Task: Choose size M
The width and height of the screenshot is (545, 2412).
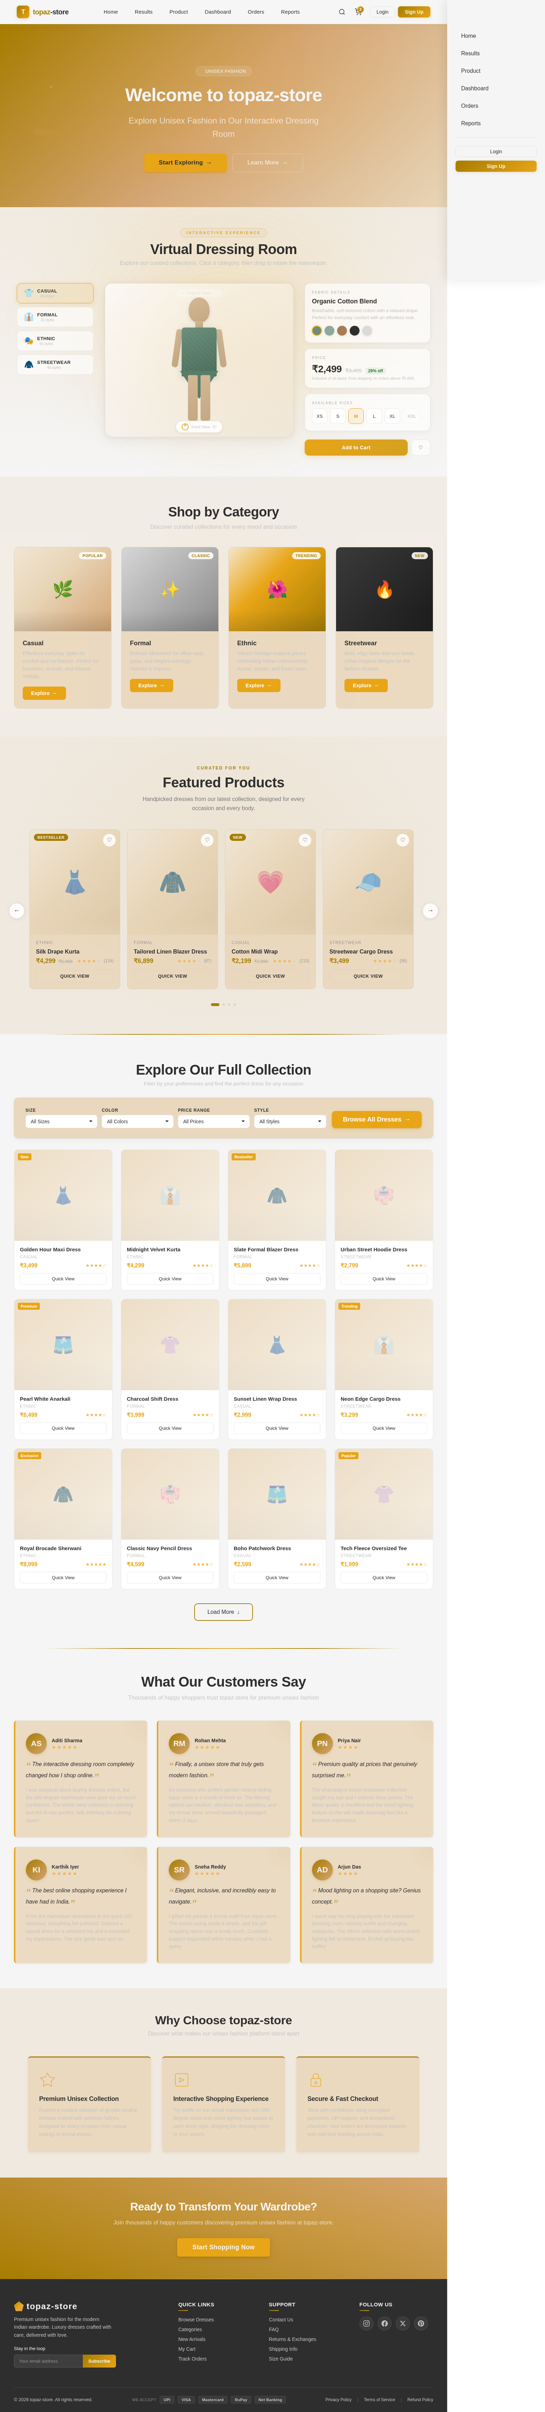Action: (x=356, y=416)
